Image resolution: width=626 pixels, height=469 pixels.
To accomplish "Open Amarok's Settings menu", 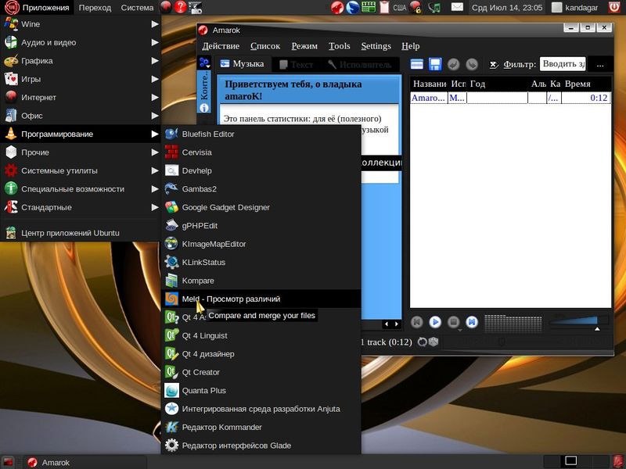I will [376, 46].
